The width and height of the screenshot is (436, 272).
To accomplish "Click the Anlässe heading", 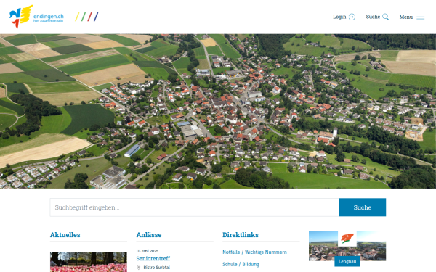I will pyautogui.click(x=149, y=235).
